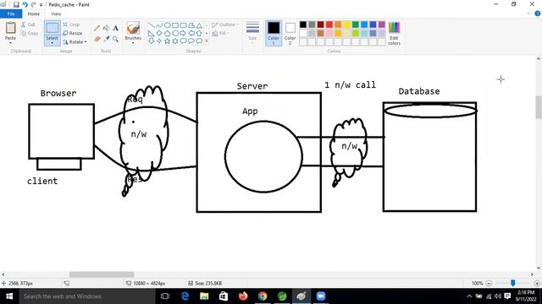Select the Pencil tool

97,28
